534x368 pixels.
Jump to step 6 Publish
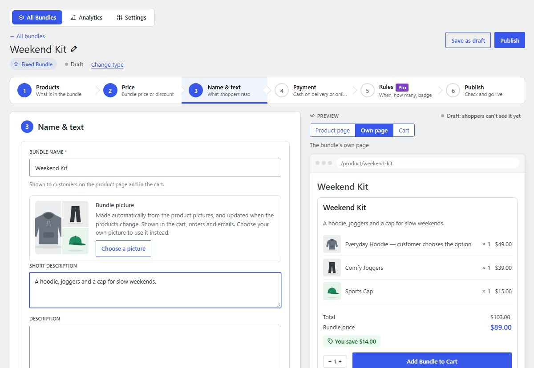pyautogui.click(x=482, y=90)
